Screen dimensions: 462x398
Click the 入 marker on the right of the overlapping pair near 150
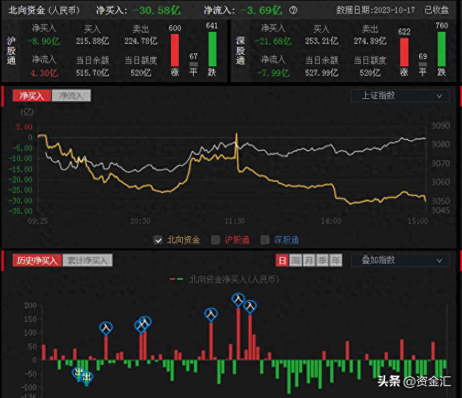tap(145, 323)
